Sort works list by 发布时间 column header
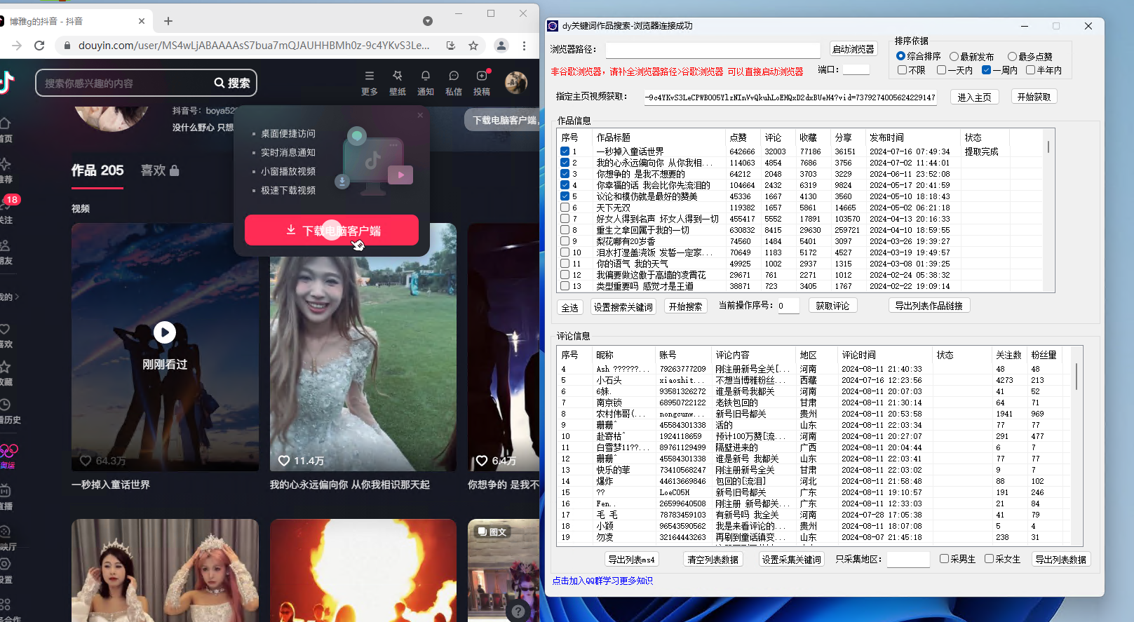 coord(912,137)
